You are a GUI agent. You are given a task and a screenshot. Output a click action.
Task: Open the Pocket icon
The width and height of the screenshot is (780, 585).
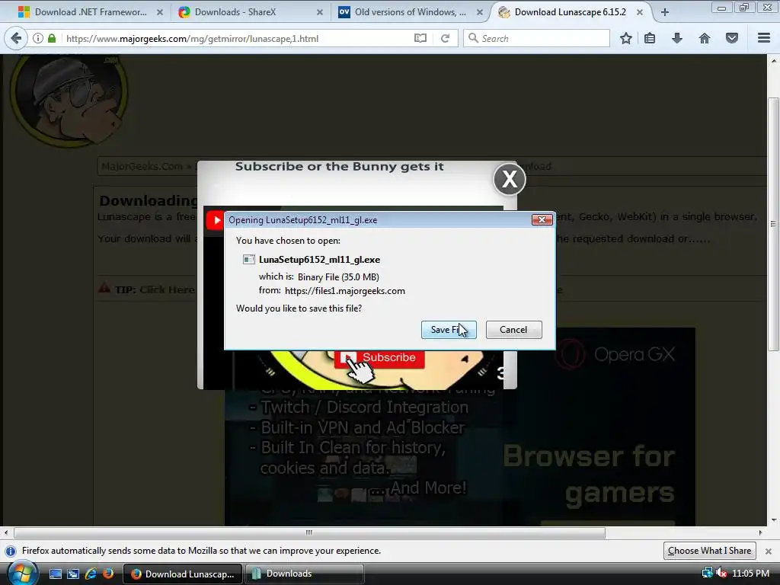point(732,38)
